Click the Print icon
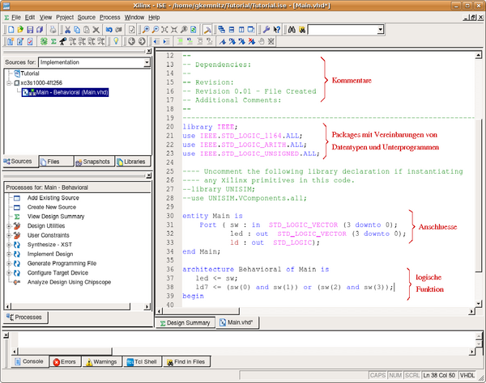Image resolution: width=486 pixels, height=383 pixels. (53, 30)
